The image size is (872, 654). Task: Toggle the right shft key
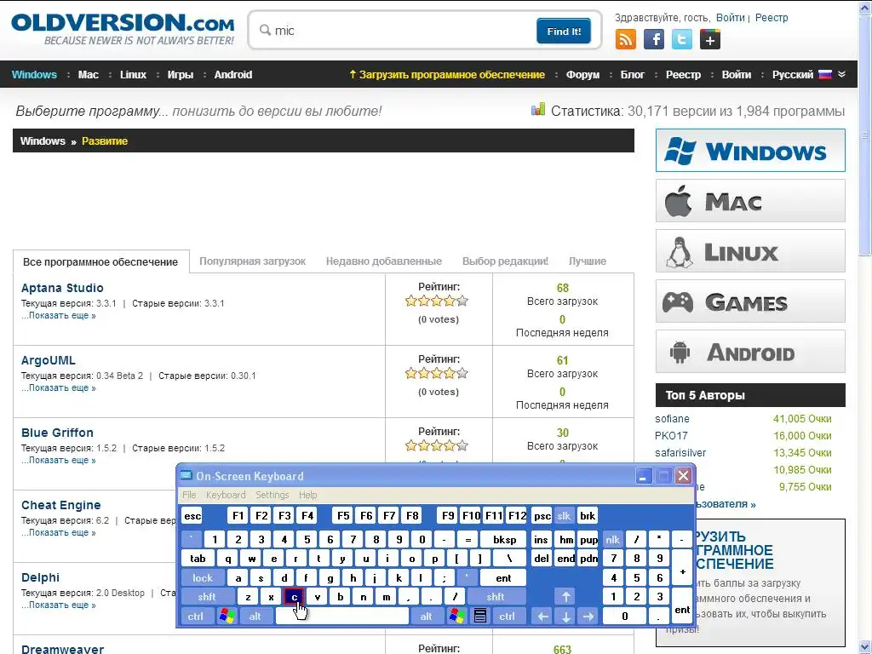pos(496,597)
